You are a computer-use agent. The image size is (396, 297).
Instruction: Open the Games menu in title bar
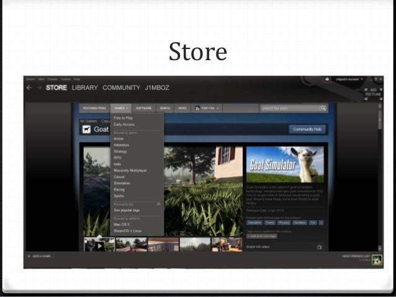point(66,79)
